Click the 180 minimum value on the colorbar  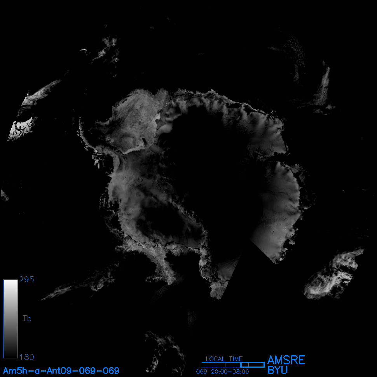[x=27, y=357]
